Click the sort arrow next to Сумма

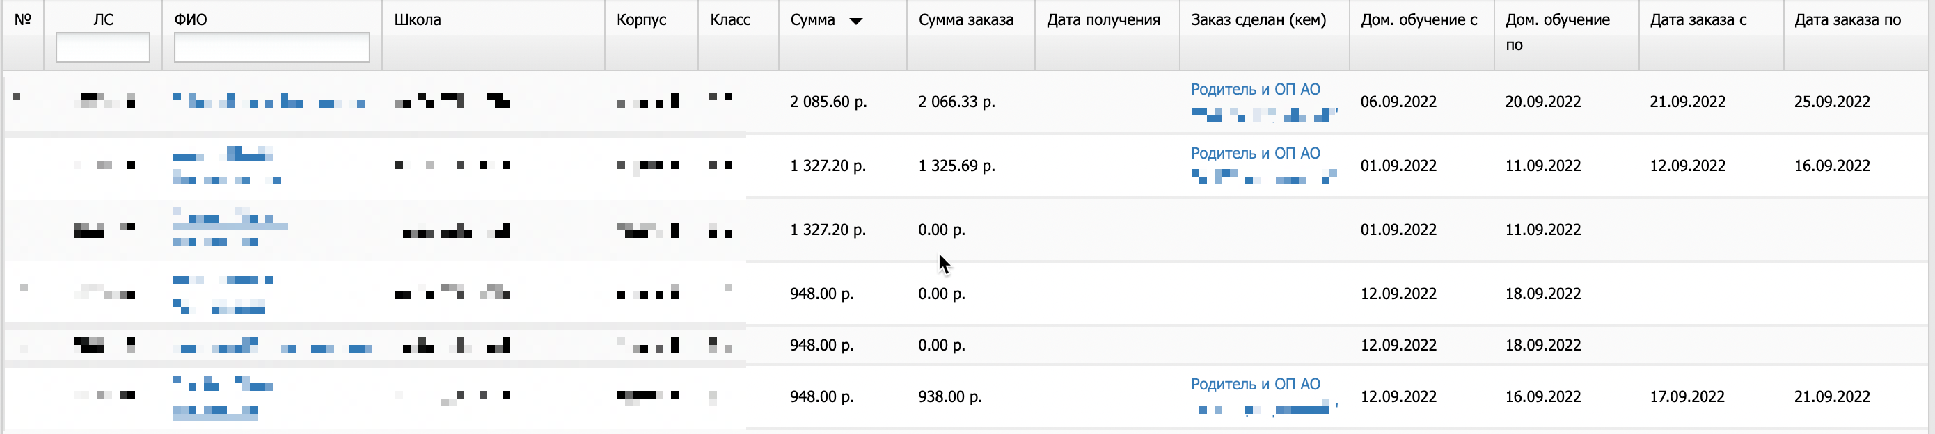coord(855,21)
